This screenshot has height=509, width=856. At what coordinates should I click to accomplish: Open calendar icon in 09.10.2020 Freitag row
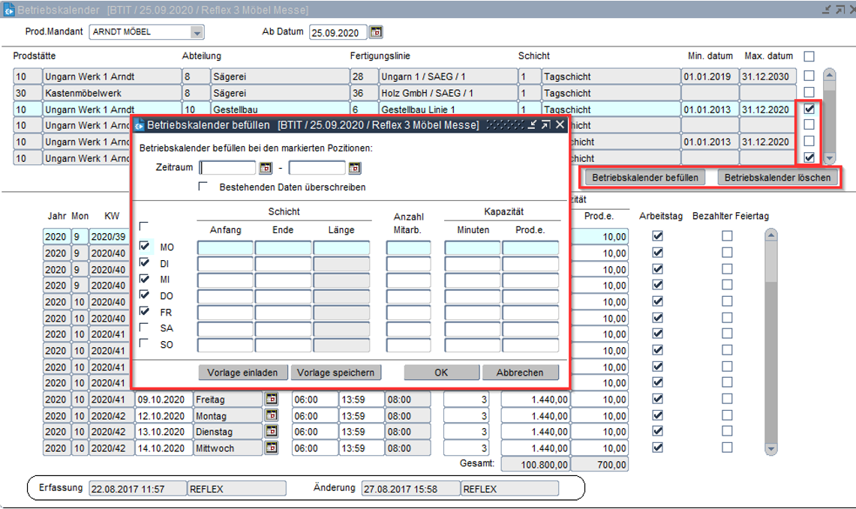coord(272,400)
